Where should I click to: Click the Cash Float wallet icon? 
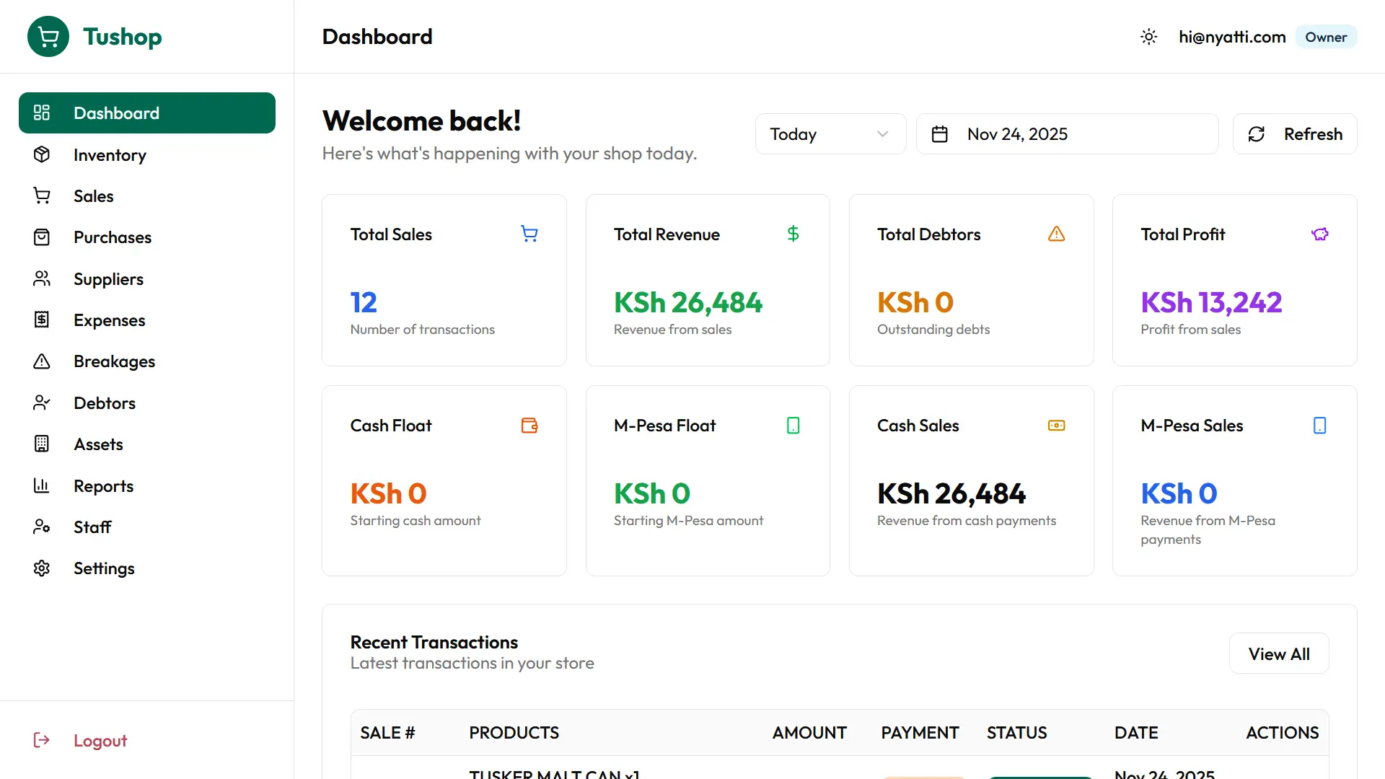coord(529,426)
